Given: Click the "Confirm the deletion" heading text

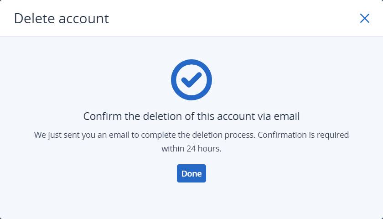Looking at the screenshot, I should coord(191,116).
